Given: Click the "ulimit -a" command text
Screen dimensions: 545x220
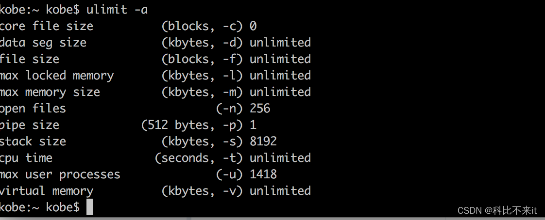Looking at the screenshot, I should (x=114, y=9).
